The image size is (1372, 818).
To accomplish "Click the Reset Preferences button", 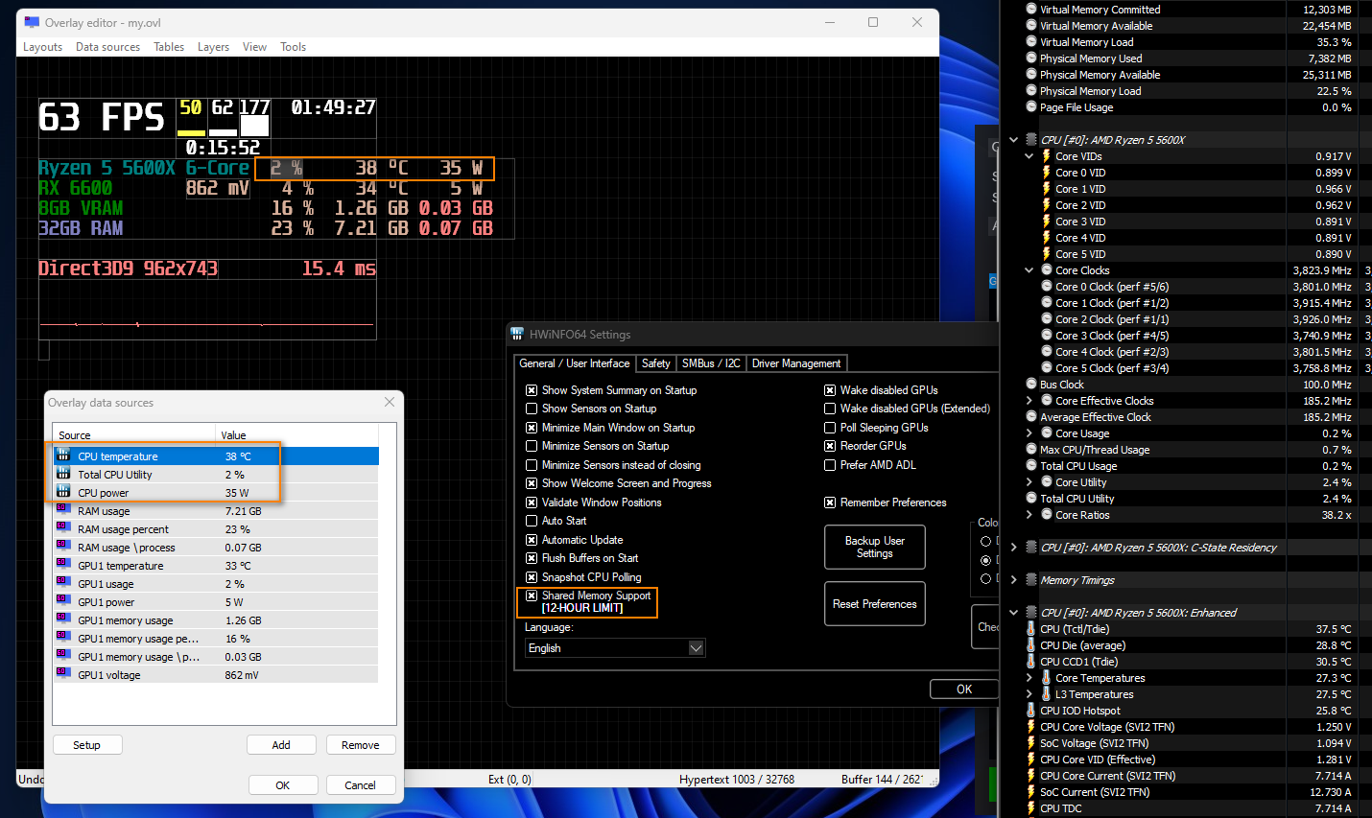I will click(875, 604).
